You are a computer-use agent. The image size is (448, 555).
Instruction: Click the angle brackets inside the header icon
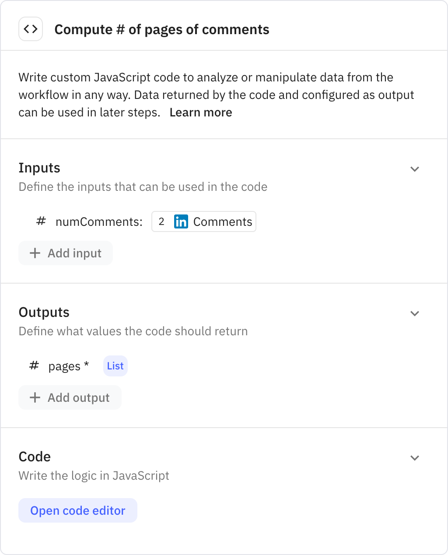31,28
